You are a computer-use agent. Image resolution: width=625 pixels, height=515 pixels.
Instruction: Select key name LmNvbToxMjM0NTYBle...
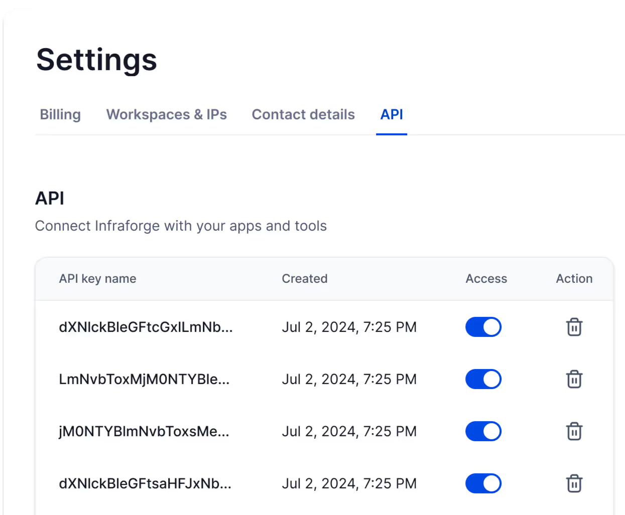(144, 380)
